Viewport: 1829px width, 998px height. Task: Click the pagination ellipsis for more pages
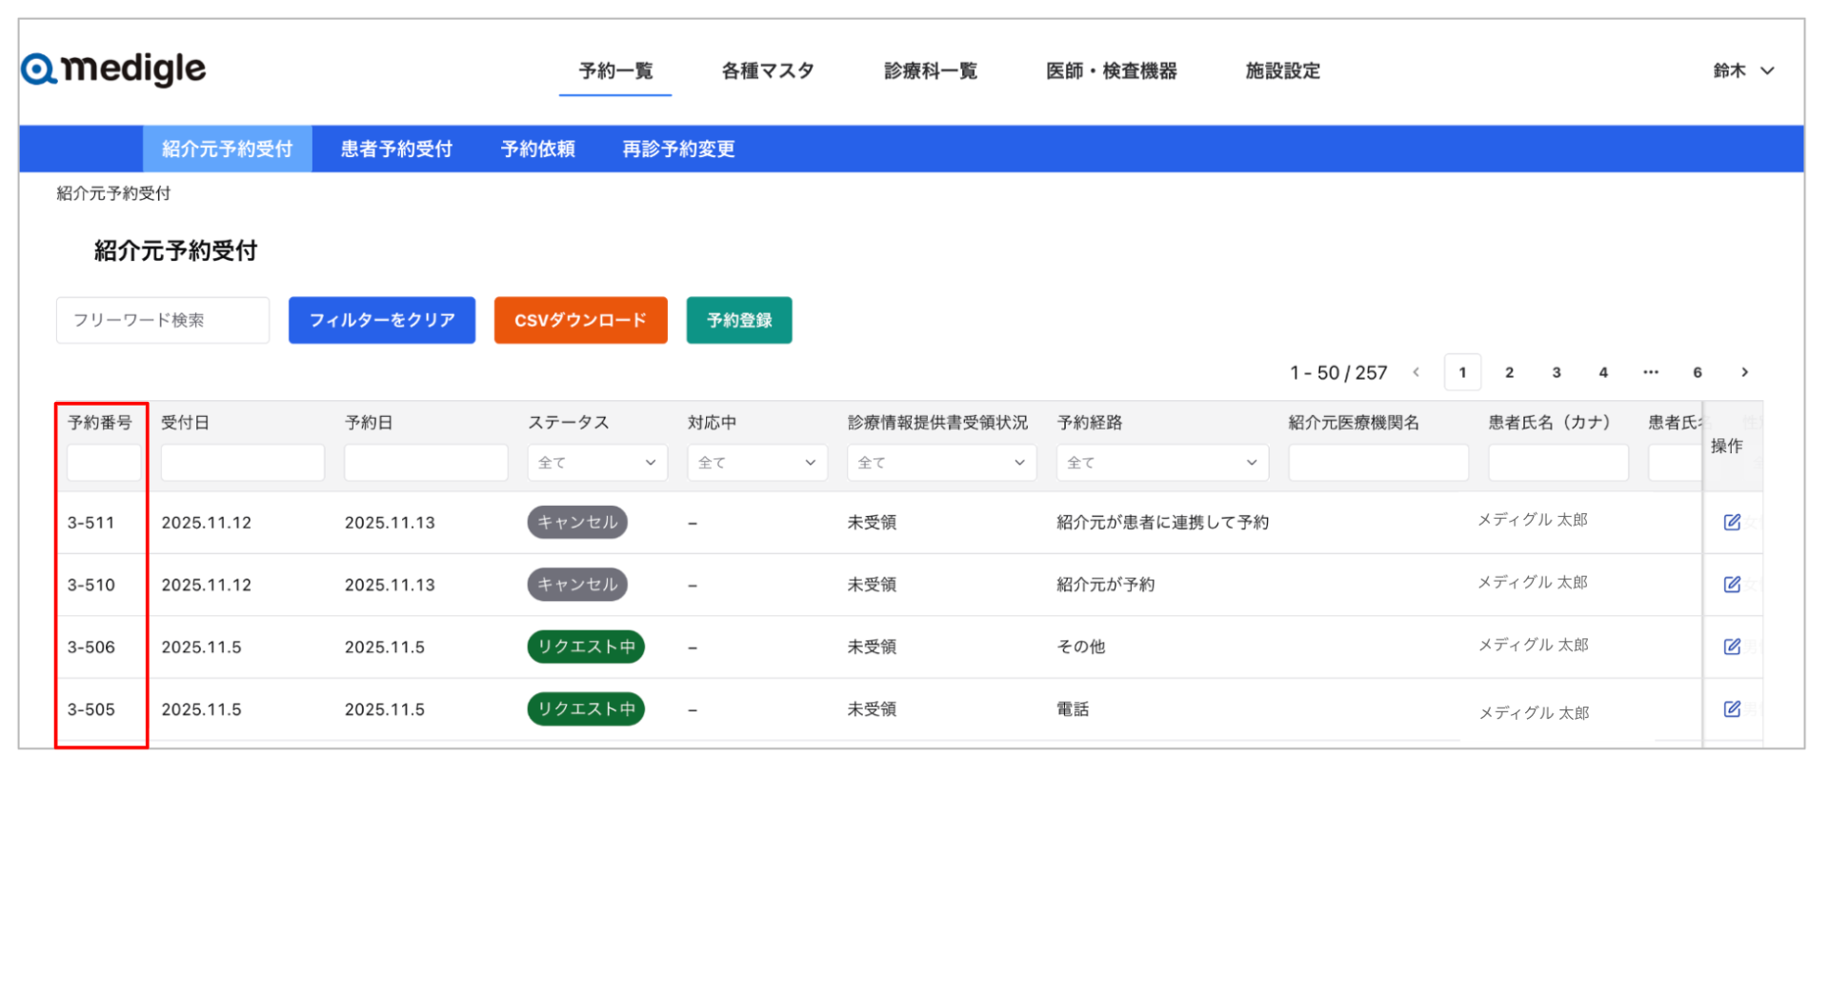tap(1650, 372)
